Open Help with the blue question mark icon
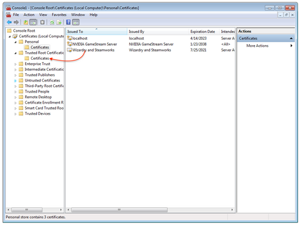 [x=69, y=22]
